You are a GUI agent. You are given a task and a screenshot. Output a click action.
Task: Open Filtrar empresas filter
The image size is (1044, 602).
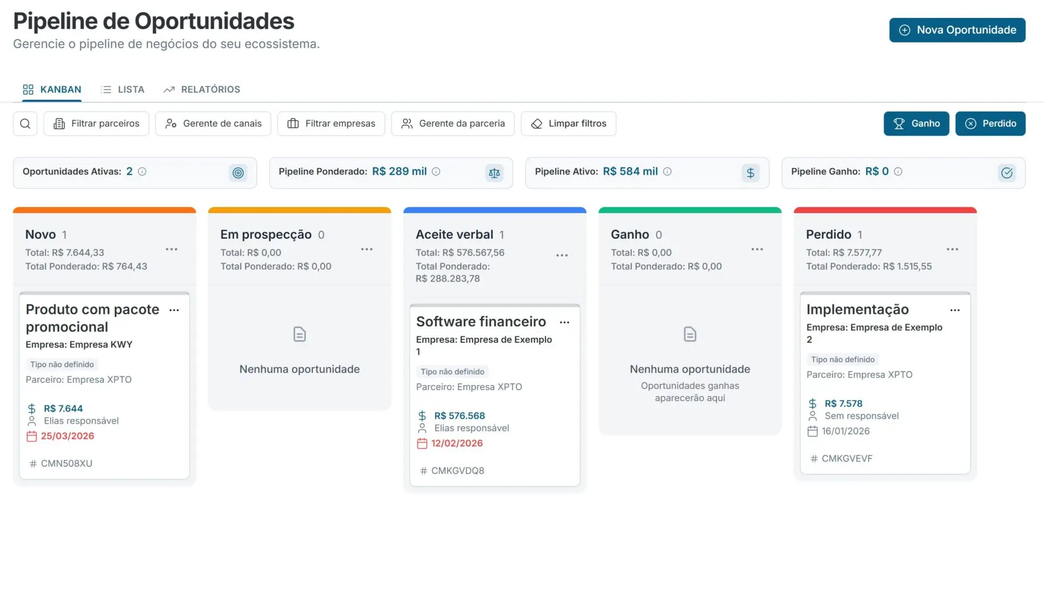coord(331,123)
